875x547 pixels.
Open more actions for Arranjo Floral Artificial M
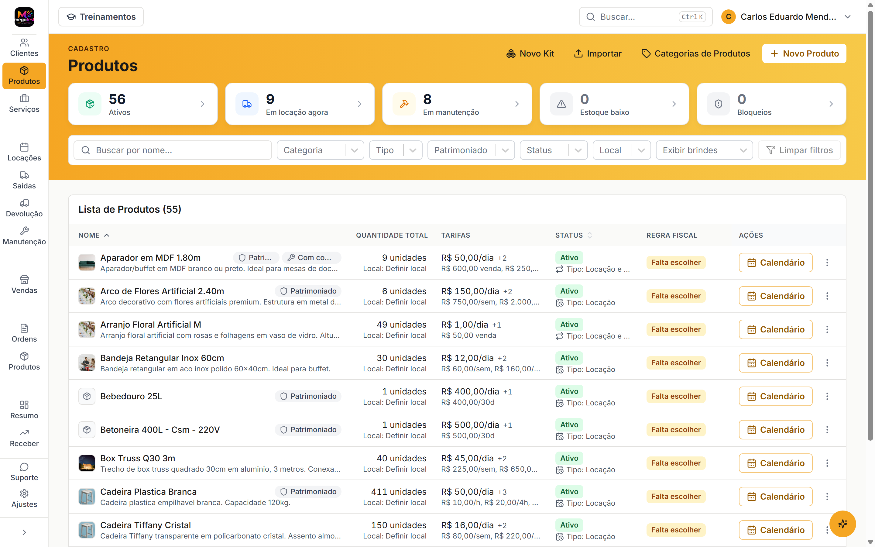(x=827, y=330)
